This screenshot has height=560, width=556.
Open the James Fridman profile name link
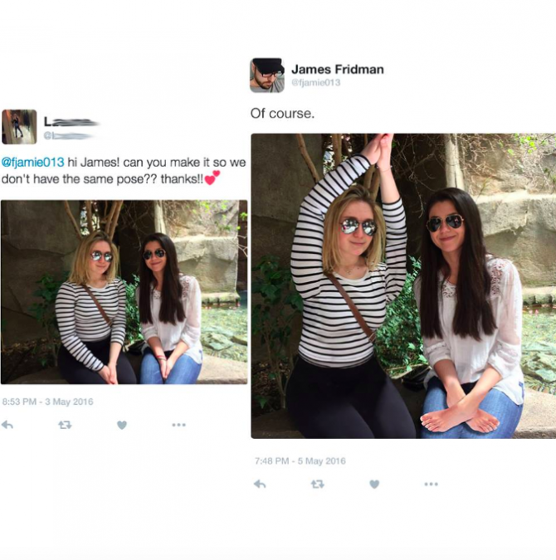tap(337, 69)
